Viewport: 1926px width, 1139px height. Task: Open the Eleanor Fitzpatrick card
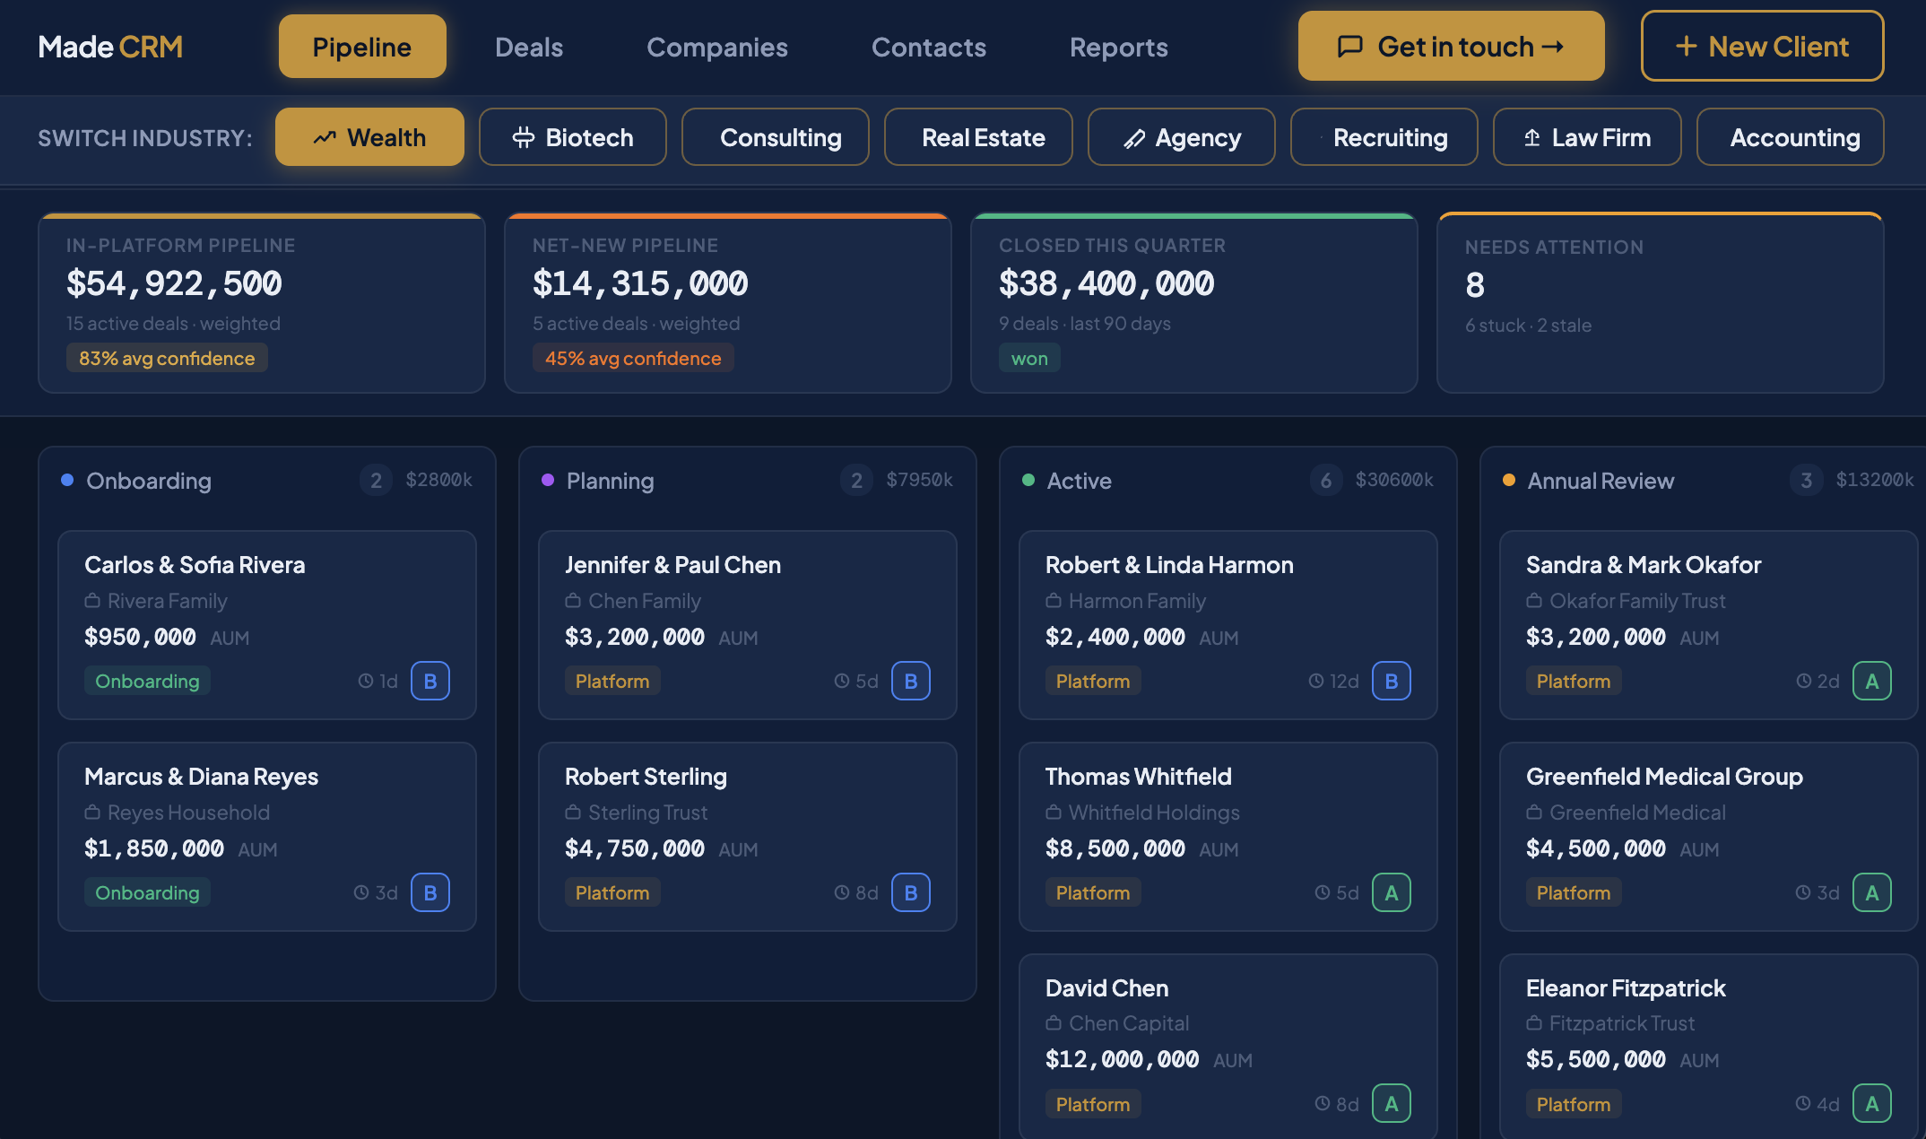pyautogui.click(x=1709, y=1047)
